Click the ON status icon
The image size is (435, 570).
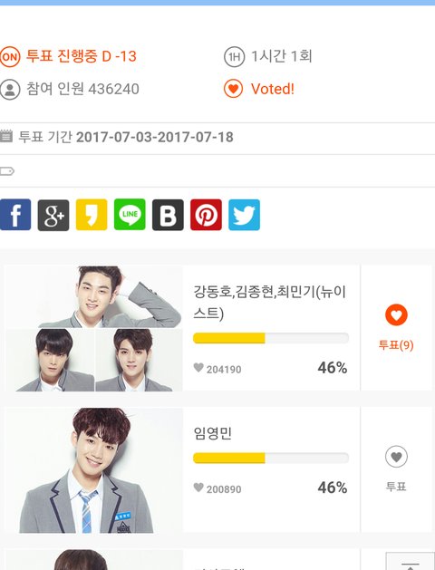click(x=10, y=57)
